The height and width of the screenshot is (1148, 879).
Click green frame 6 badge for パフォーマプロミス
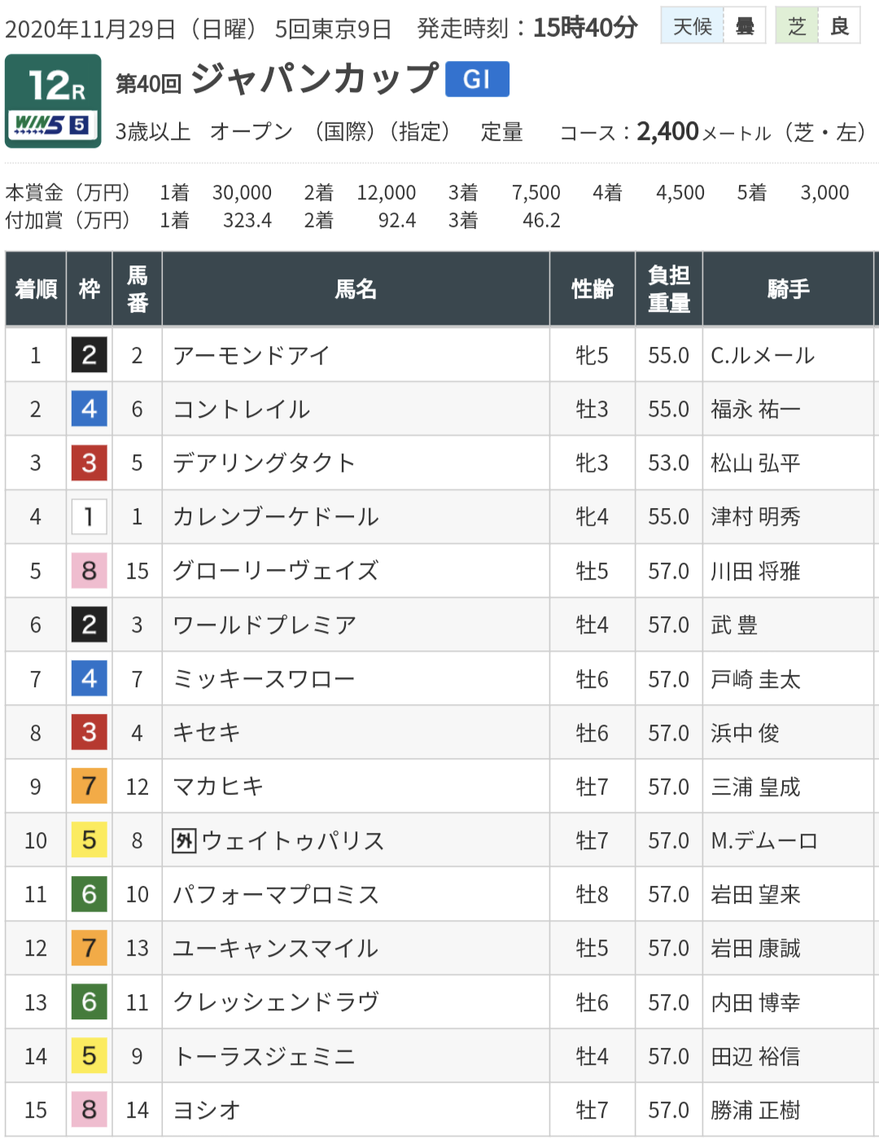click(90, 894)
